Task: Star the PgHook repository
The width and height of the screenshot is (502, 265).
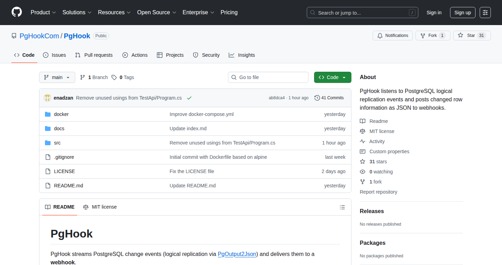Action: pyautogui.click(x=472, y=36)
